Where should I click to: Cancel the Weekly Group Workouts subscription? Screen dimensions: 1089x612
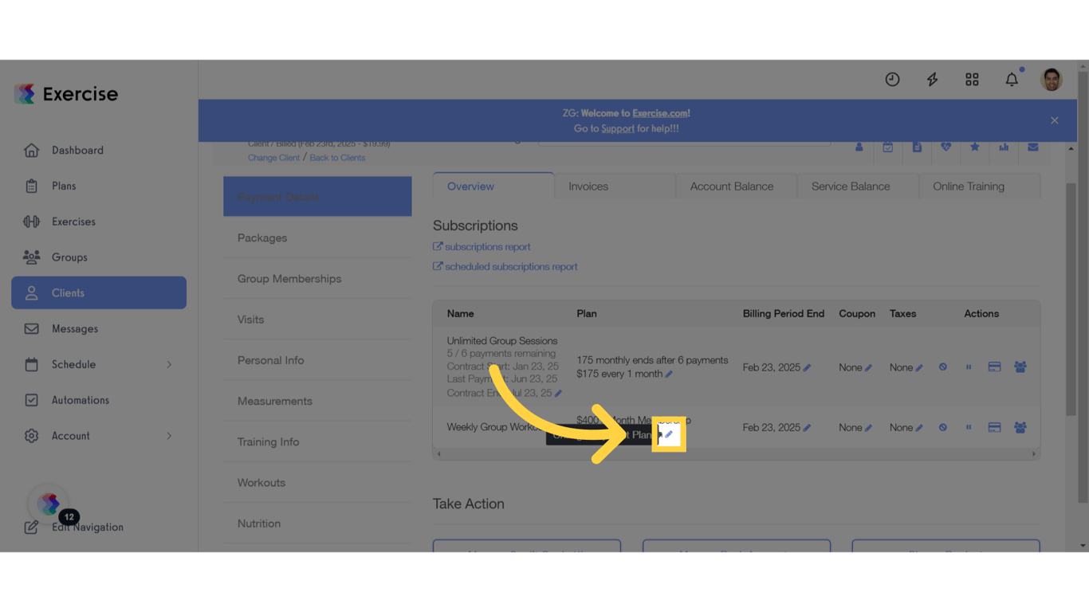[942, 427]
